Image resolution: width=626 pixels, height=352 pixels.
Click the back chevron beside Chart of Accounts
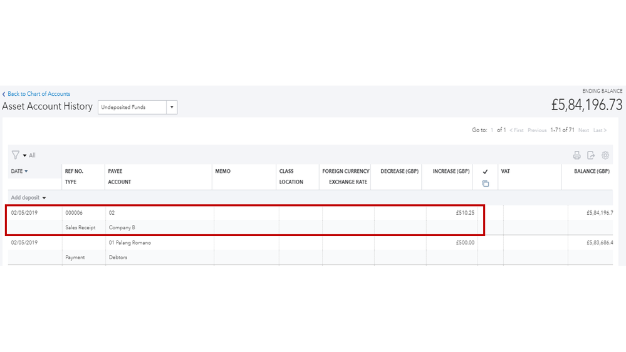[x=4, y=94]
